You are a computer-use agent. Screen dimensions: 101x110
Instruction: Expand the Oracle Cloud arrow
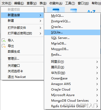coord(97,90)
